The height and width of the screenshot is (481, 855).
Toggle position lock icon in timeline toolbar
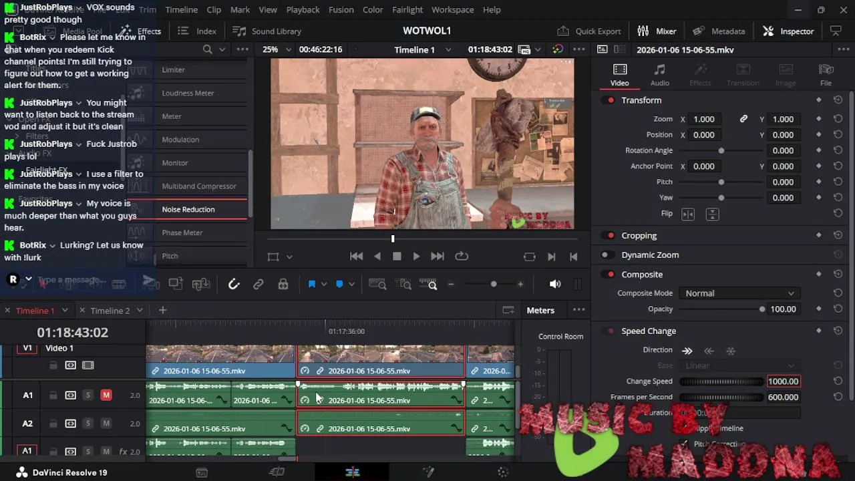coord(283,285)
